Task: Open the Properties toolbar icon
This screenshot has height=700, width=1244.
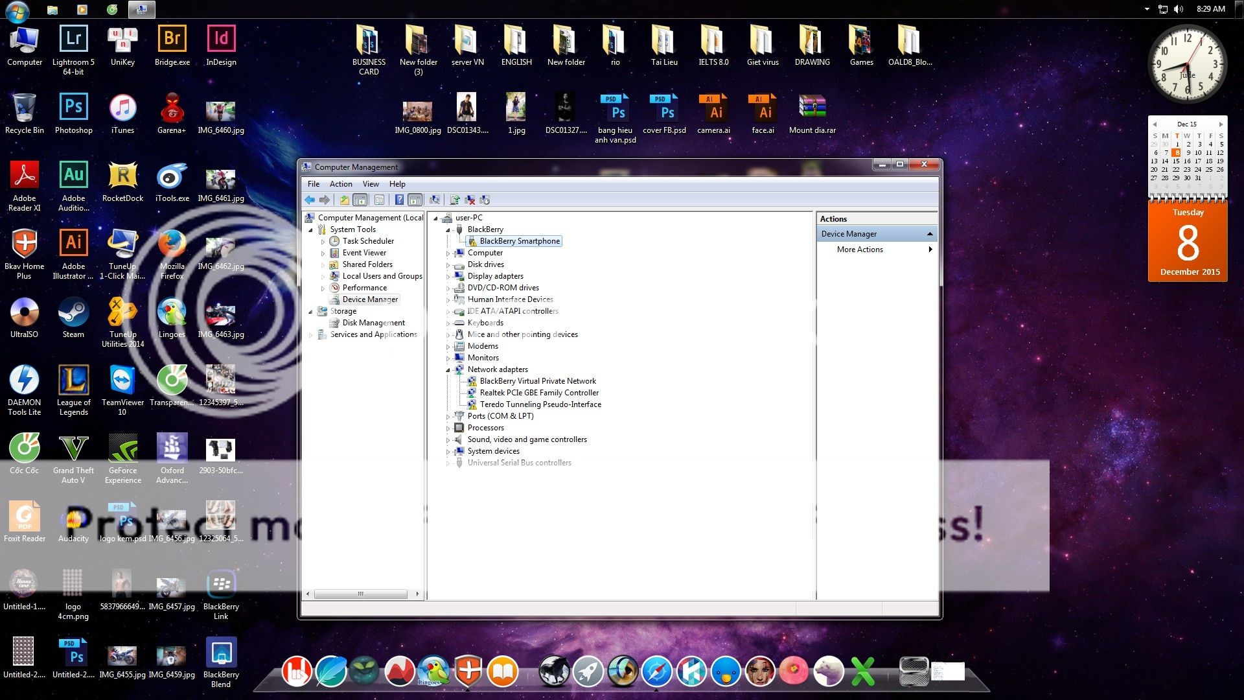Action: pos(380,200)
